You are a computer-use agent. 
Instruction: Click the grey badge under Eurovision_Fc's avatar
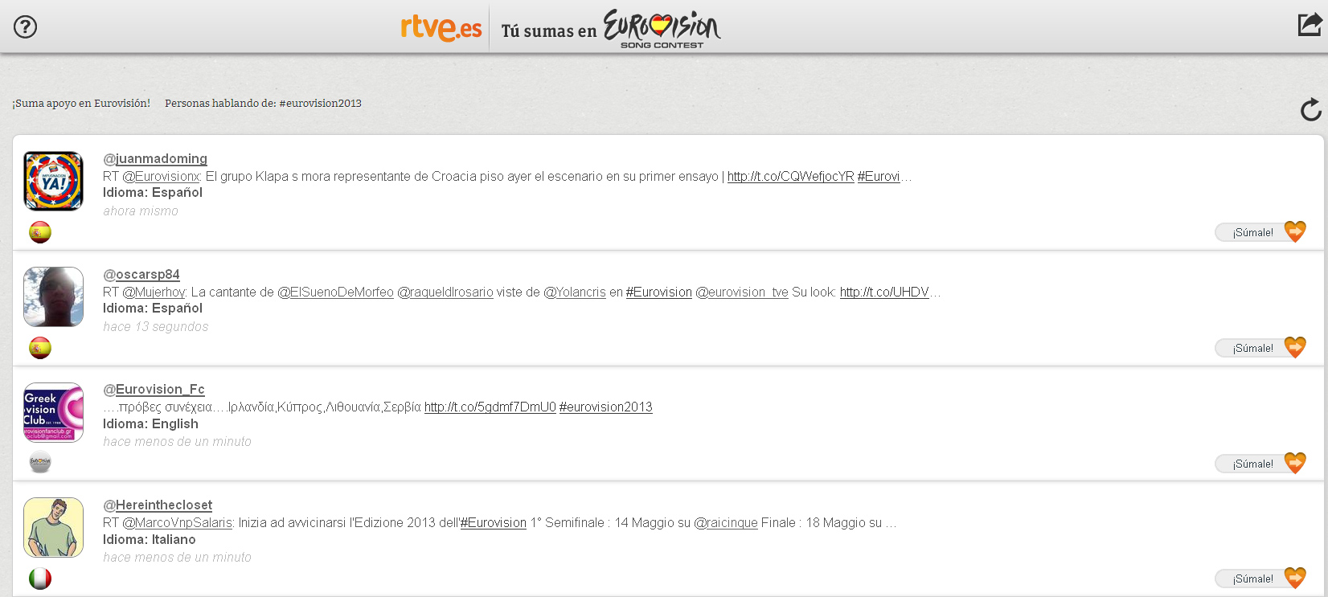pyautogui.click(x=40, y=463)
